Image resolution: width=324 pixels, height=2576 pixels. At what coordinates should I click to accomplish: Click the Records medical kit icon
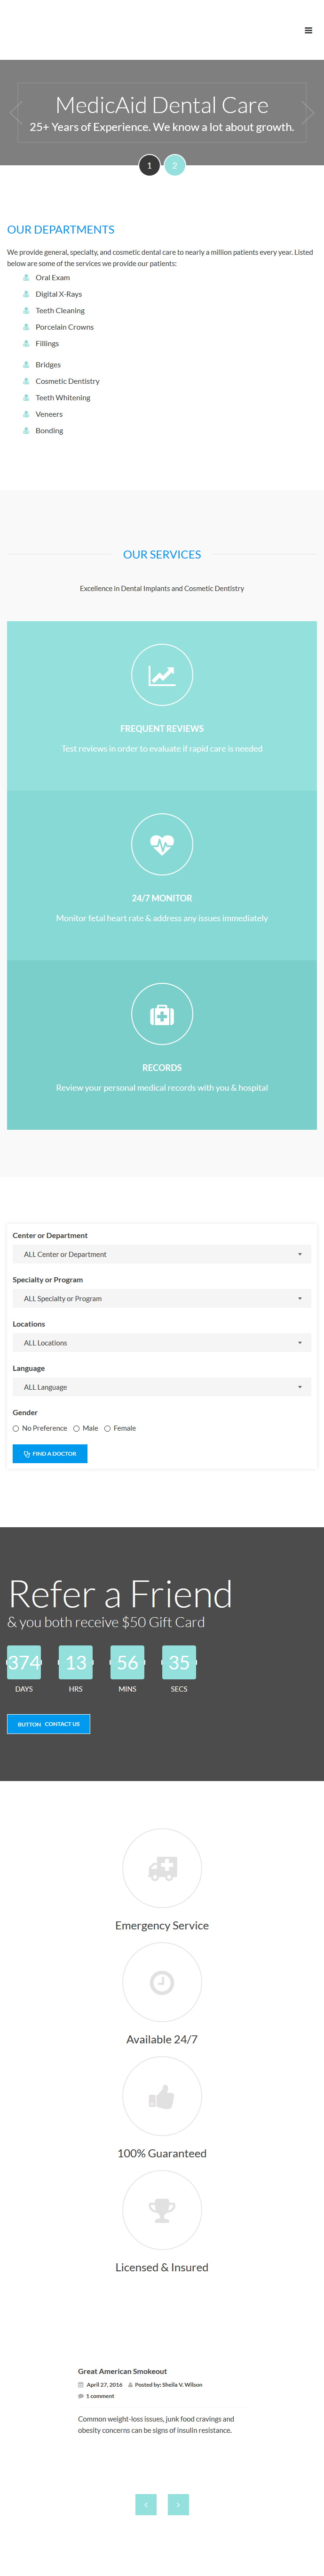pos(162,1015)
